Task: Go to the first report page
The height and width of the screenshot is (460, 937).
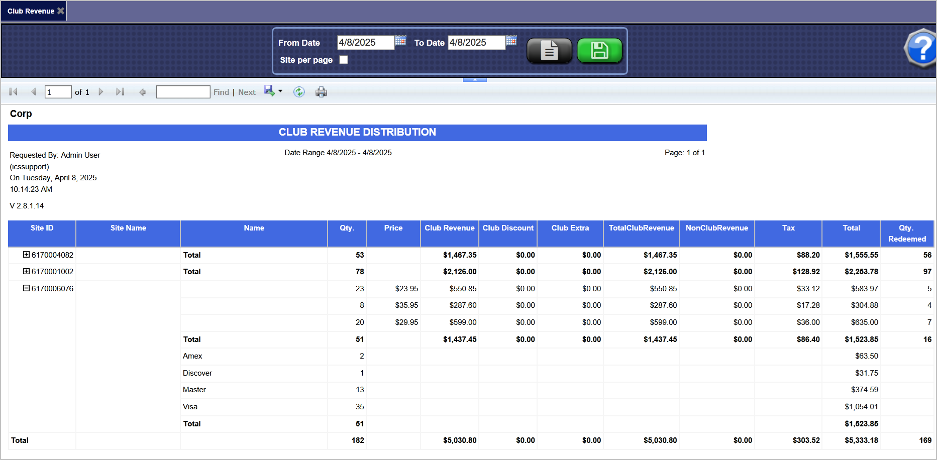Action: (14, 92)
